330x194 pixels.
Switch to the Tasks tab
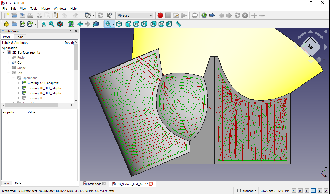point(20,37)
